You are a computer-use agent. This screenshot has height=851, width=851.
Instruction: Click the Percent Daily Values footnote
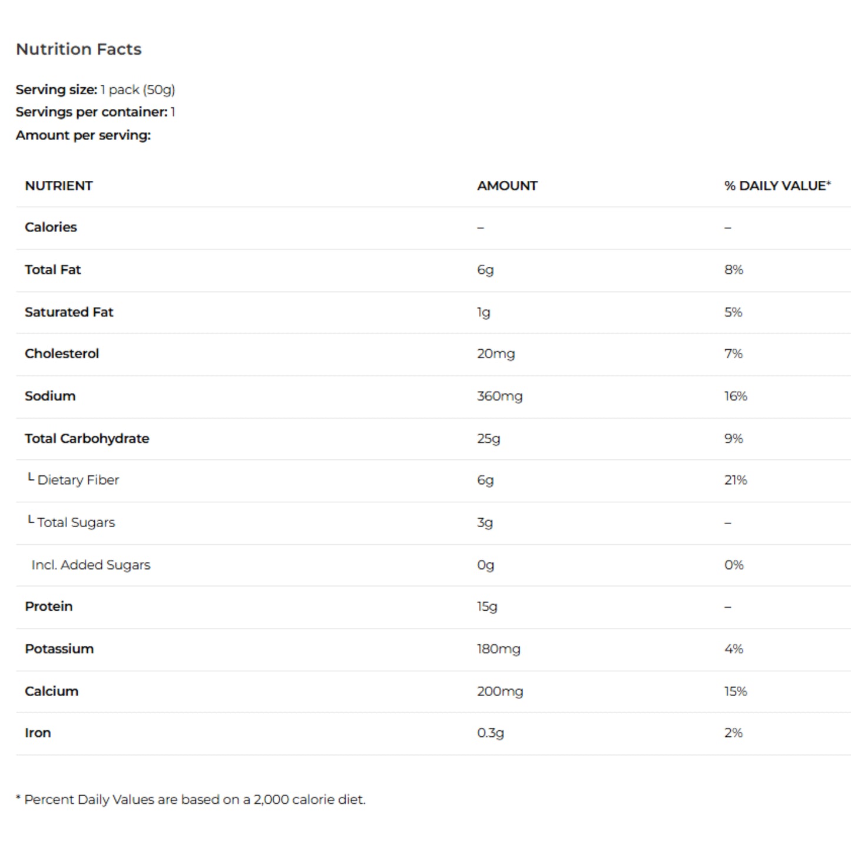tap(191, 799)
